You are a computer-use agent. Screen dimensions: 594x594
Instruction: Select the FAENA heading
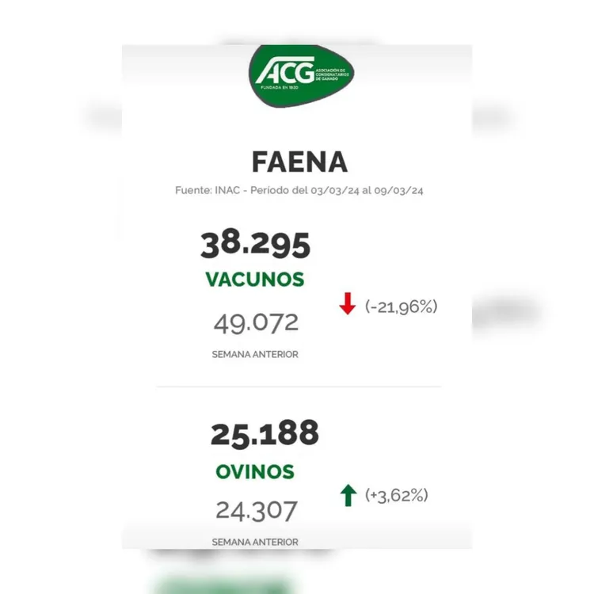[299, 162]
